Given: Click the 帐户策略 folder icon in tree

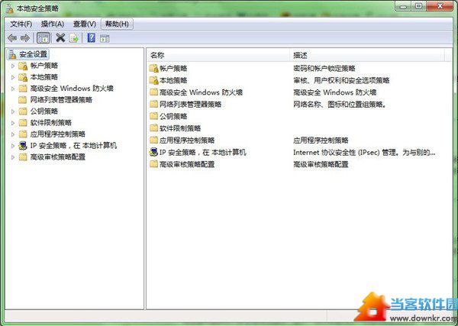Looking at the screenshot, I should point(23,66).
